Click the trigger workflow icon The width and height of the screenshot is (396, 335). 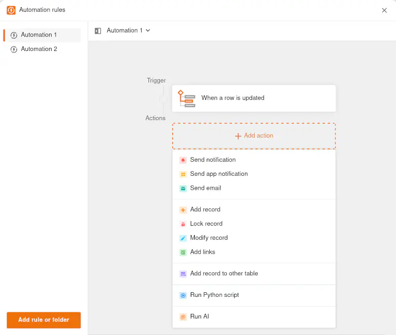tap(187, 98)
